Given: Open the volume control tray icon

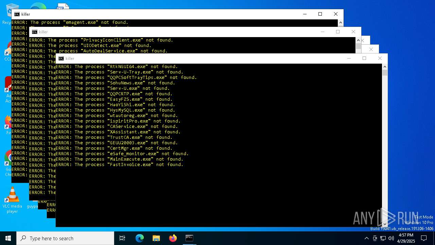Looking at the screenshot, I should (x=391, y=238).
